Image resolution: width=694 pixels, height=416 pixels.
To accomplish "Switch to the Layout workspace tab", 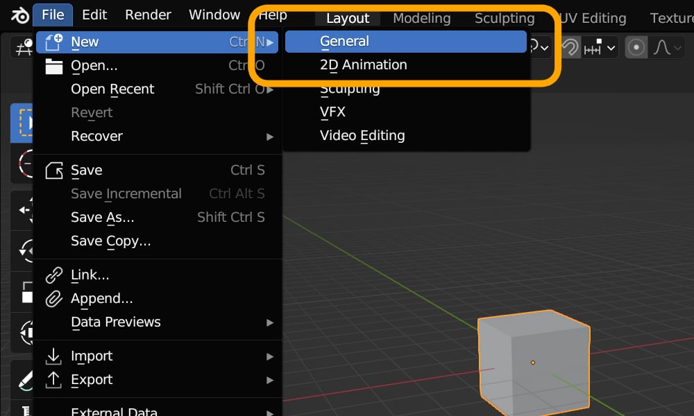I will [x=348, y=18].
